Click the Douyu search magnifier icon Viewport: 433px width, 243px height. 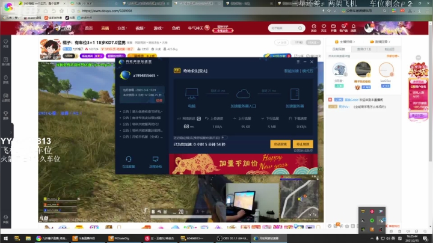coord(300,28)
